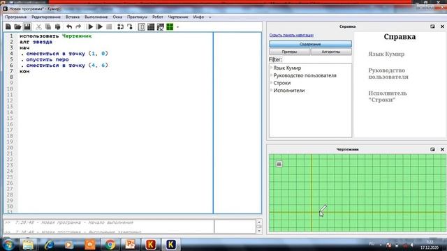The image size is (447, 251).
Task: Open the Практикум menu
Action: coord(137,17)
